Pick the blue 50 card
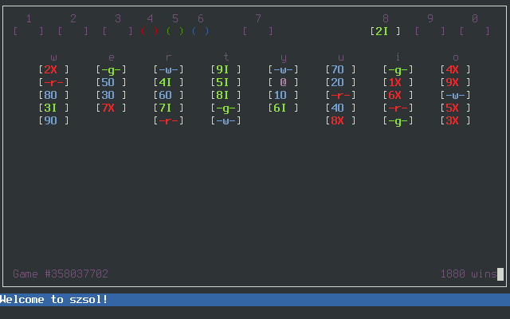510x319 pixels. click(112, 82)
